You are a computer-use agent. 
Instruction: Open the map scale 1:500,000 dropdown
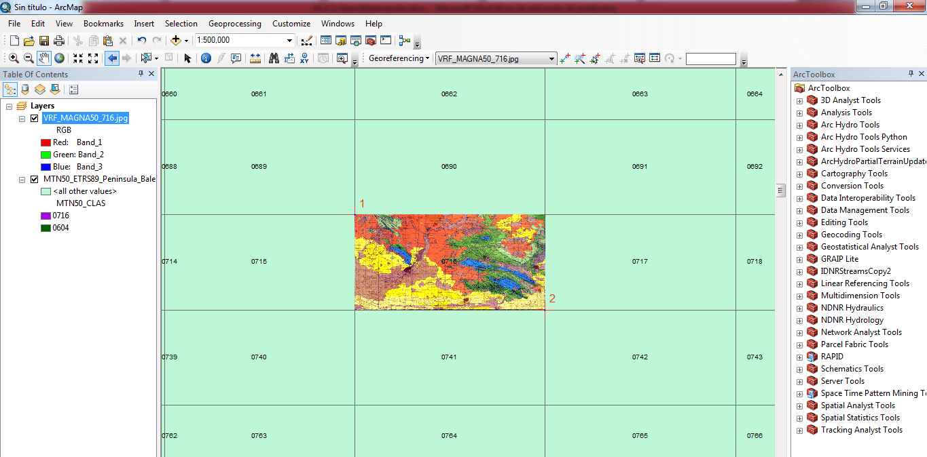tap(290, 41)
